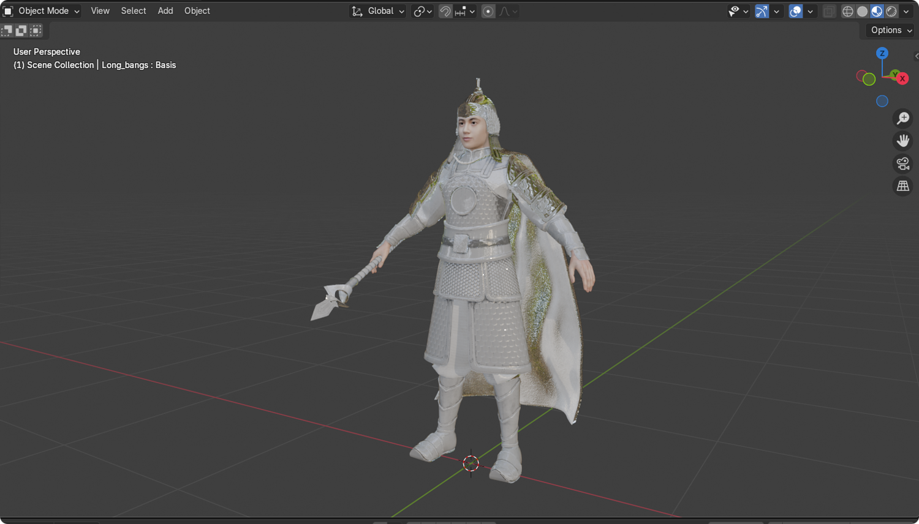Open the viewport shading options dropdown
Image resolution: width=919 pixels, height=524 pixels.
coord(906,11)
